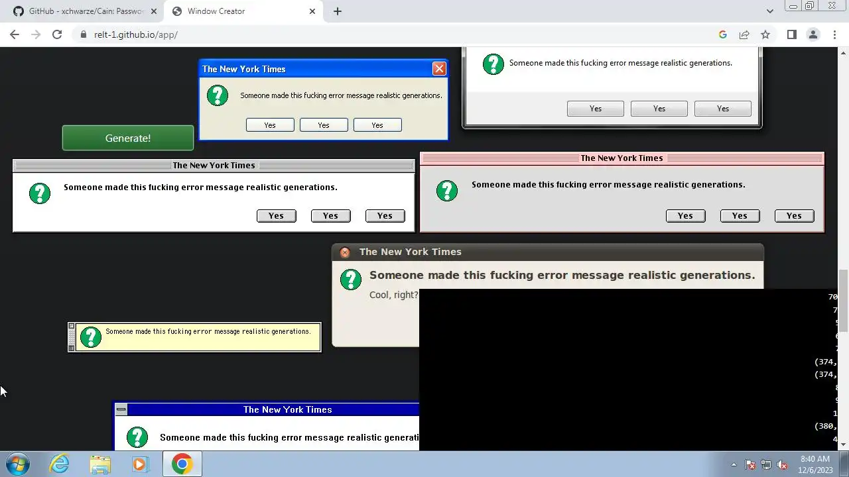The width and height of the screenshot is (849, 477).
Task: Launch Internet Explorer from the taskbar
Action: point(60,464)
